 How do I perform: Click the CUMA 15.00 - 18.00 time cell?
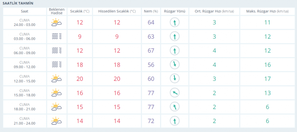click(25, 93)
